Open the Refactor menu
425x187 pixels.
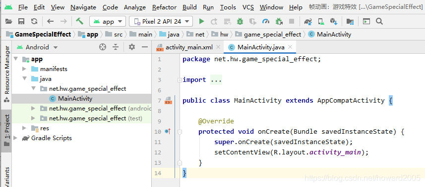pos(164,7)
